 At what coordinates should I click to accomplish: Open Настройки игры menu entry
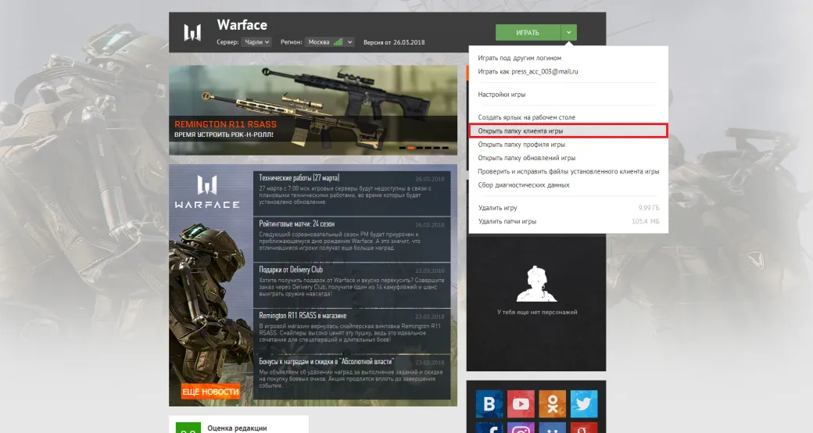coord(501,95)
